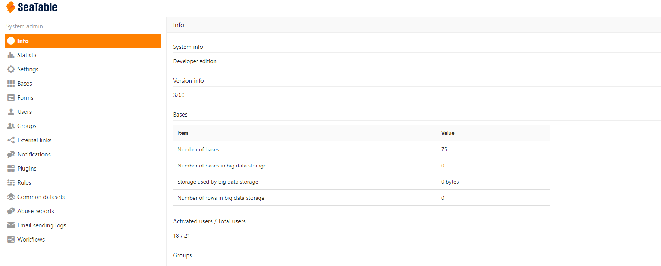Click the Groups people icon
The image size is (661, 266).
coord(11,126)
